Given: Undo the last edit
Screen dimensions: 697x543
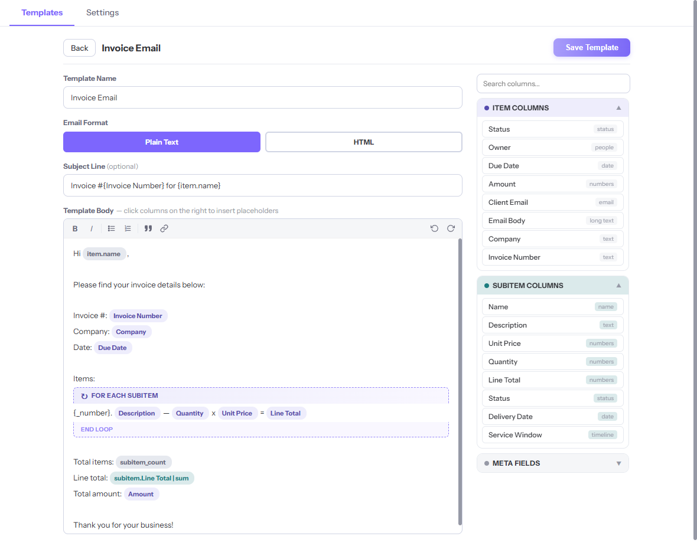Looking at the screenshot, I should pos(434,228).
